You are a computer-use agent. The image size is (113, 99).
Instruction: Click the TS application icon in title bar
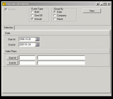(4, 4)
